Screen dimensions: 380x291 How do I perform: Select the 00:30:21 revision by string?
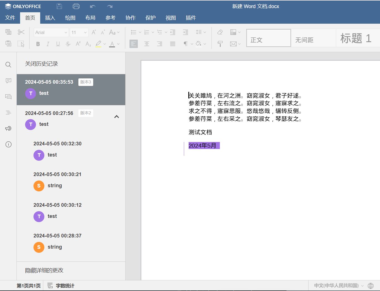(x=57, y=180)
